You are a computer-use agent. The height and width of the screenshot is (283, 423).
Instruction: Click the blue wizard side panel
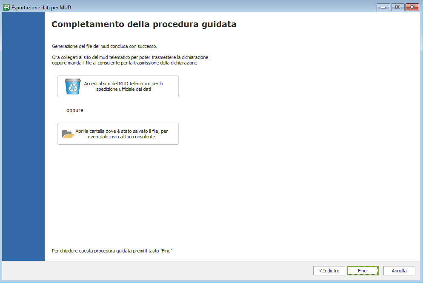[23, 136]
